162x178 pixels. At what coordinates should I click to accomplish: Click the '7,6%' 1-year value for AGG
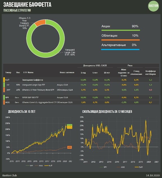(x=83, y=102)
